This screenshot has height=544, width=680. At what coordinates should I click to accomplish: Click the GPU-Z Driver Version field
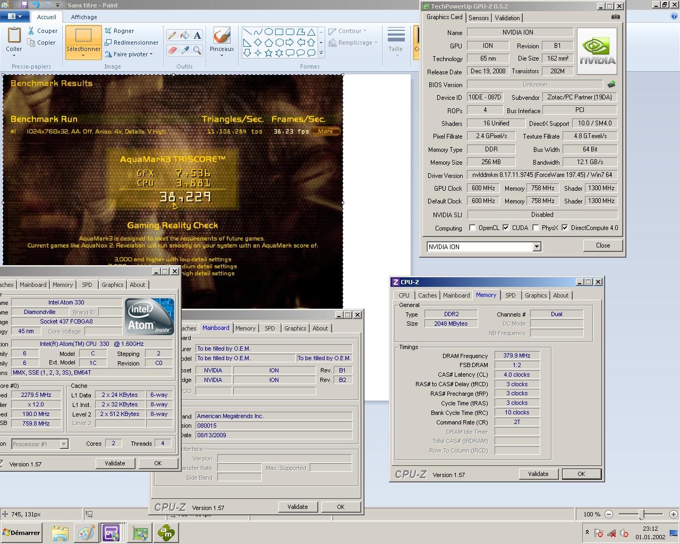(x=542, y=175)
